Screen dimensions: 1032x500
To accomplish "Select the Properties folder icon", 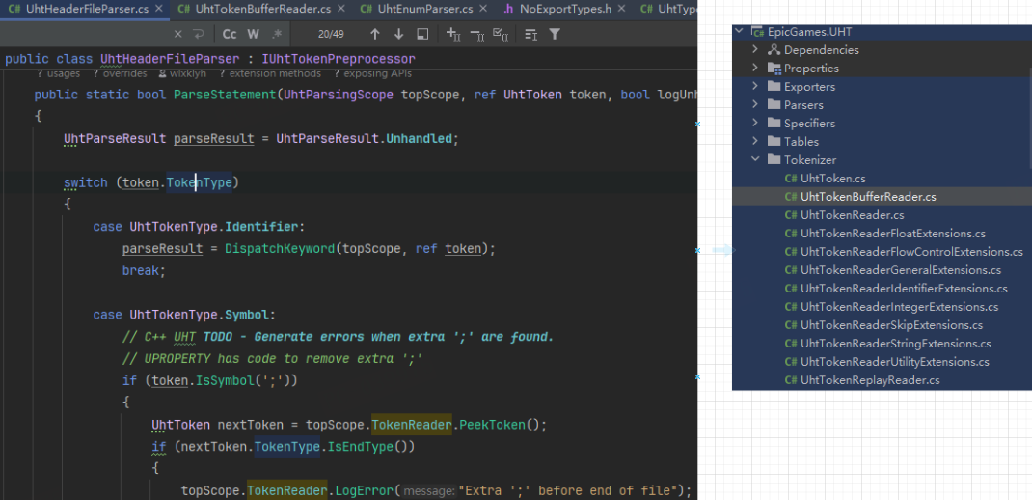I will coord(774,69).
